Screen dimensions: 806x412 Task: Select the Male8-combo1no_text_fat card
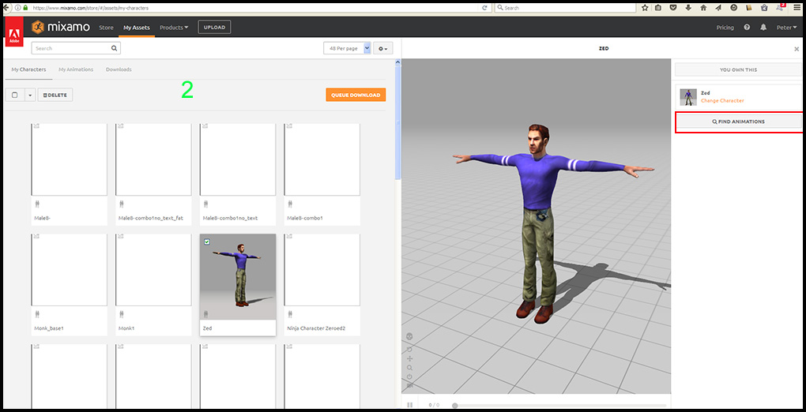tap(154, 174)
